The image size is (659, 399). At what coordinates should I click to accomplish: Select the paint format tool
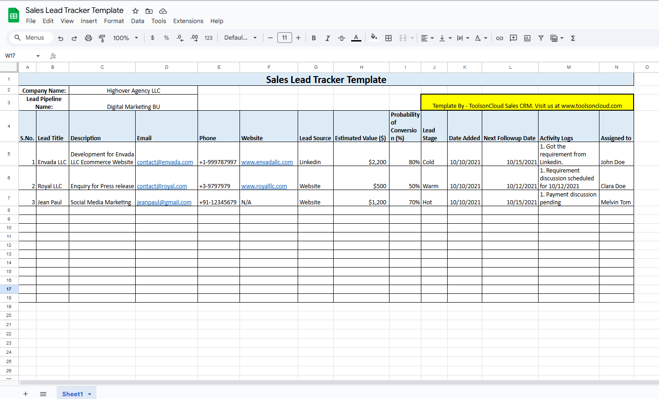tap(102, 38)
